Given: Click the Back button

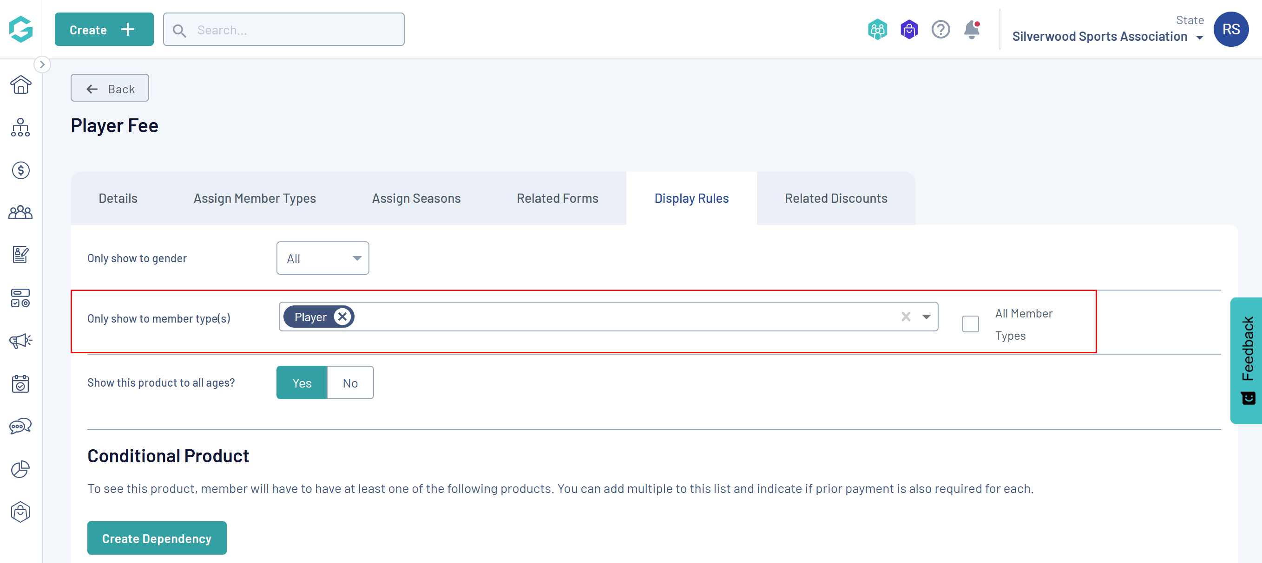Looking at the screenshot, I should [110, 89].
